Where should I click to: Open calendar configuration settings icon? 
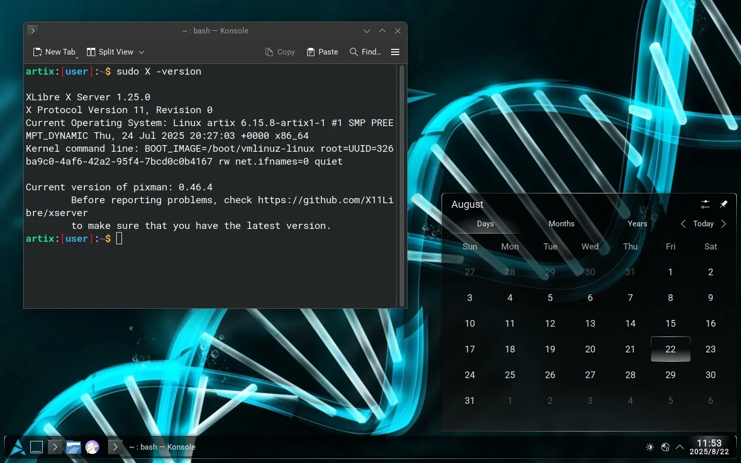tap(705, 204)
